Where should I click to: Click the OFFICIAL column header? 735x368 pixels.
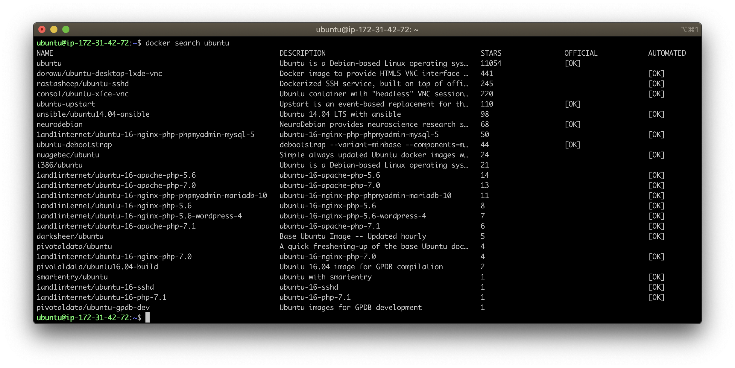click(x=581, y=53)
